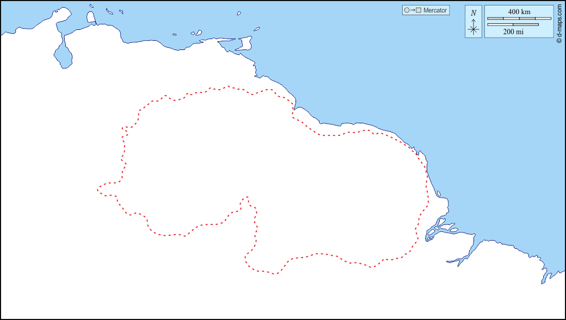Click the compass rose North arrow
The height and width of the screenshot is (320, 566).
click(x=473, y=22)
